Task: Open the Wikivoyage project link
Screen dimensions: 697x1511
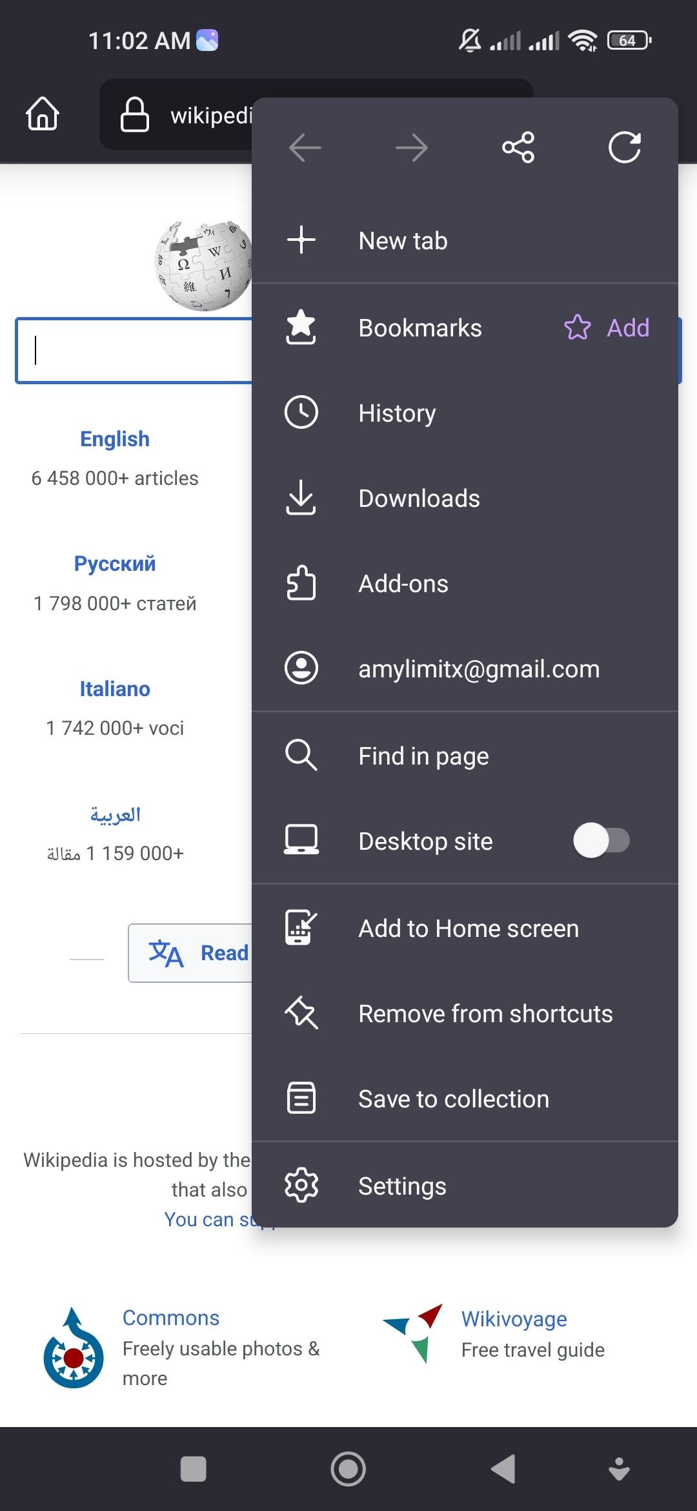Action: [514, 1319]
